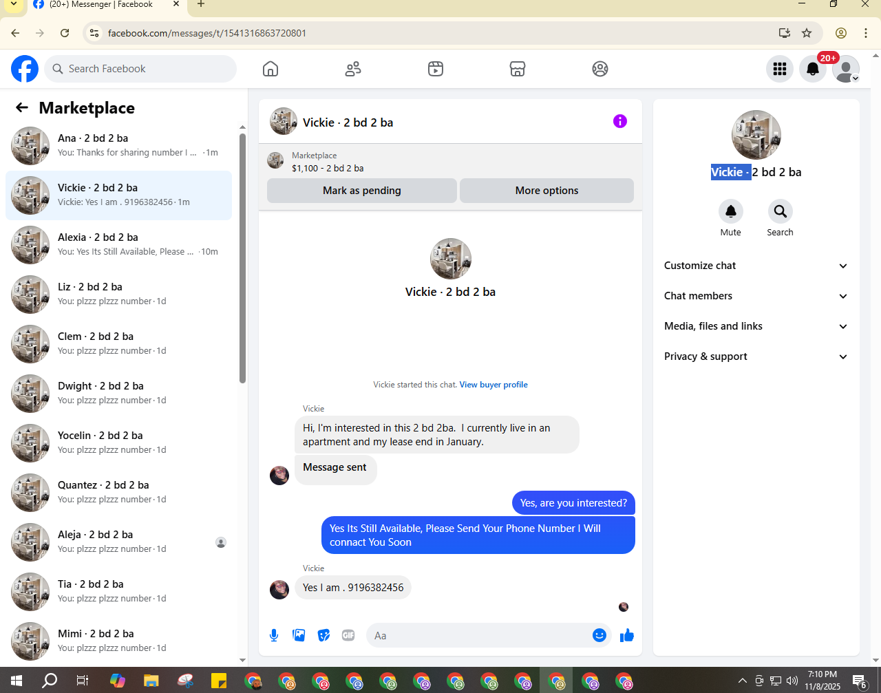
Task: Open the nine-dot apps menu icon
Action: tap(780, 69)
